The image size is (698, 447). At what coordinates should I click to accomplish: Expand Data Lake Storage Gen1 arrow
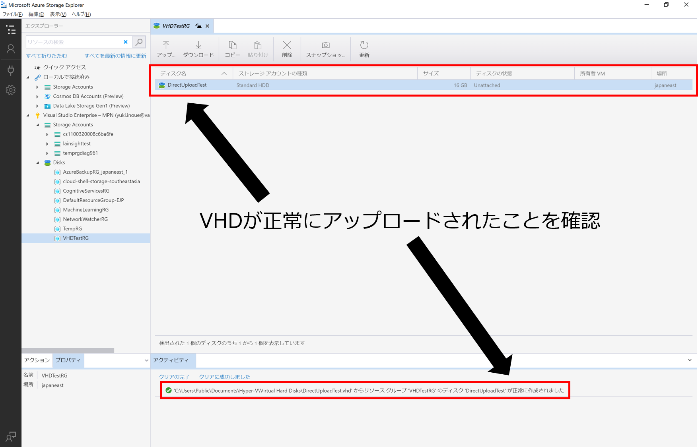37,106
